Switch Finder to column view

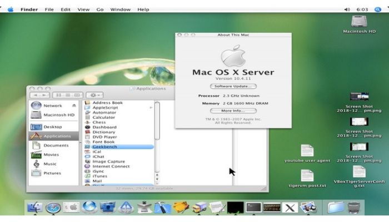(x=77, y=95)
